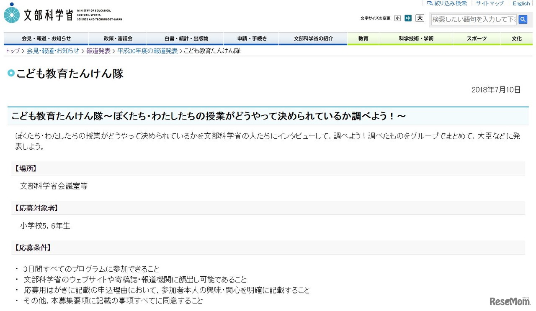Open the 科学技術・学術 navigation menu

point(416,38)
